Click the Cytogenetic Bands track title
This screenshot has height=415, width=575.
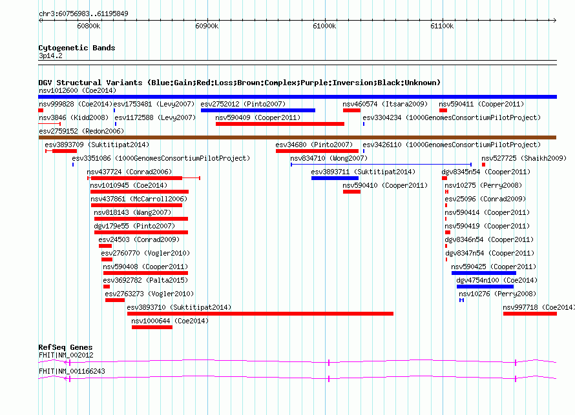pyautogui.click(x=77, y=48)
